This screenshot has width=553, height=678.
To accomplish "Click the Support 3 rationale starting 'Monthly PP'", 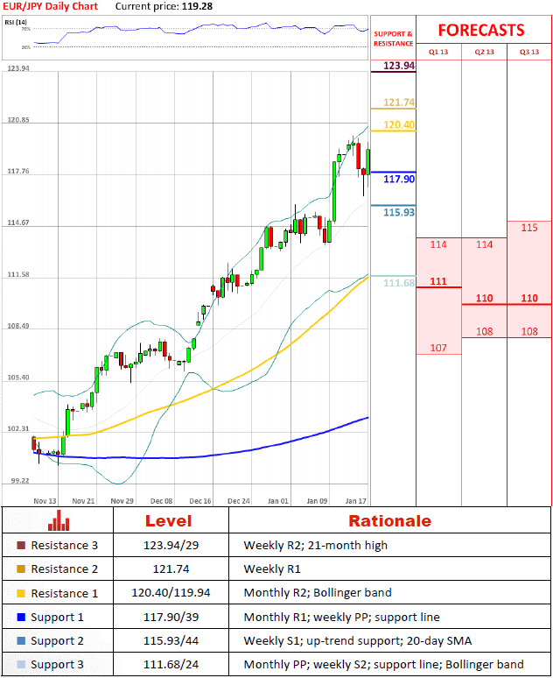I will 383,665.
